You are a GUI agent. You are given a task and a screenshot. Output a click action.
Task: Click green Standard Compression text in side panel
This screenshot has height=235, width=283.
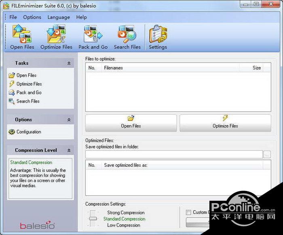pos(31,162)
